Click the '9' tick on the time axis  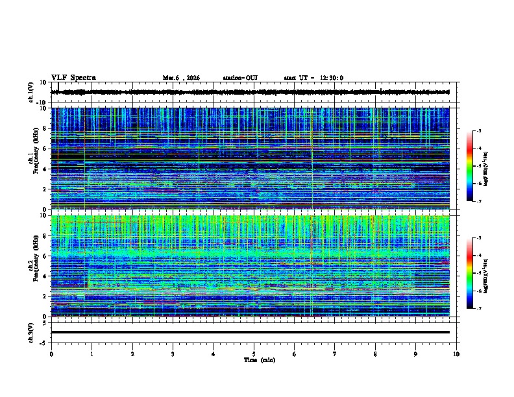pos(415,354)
